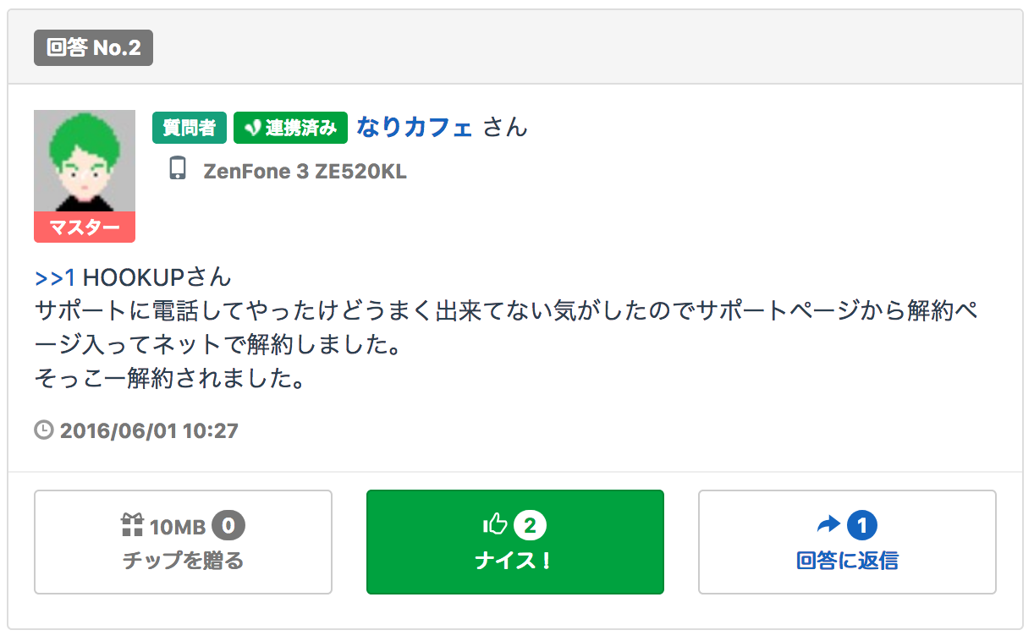This screenshot has height=641, width=1034.
Task: Click the ZenFone 3 ZE520KL device label
Action: click(x=305, y=172)
